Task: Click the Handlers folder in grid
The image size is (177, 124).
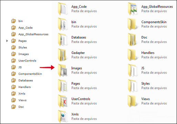Action: (x=147, y=55)
